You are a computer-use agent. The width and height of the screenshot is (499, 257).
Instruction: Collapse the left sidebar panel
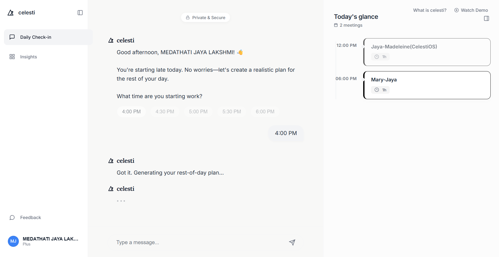pyautogui.click(x=80, y=12)
